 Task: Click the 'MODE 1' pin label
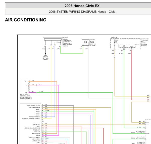click(x=38, y=109)
